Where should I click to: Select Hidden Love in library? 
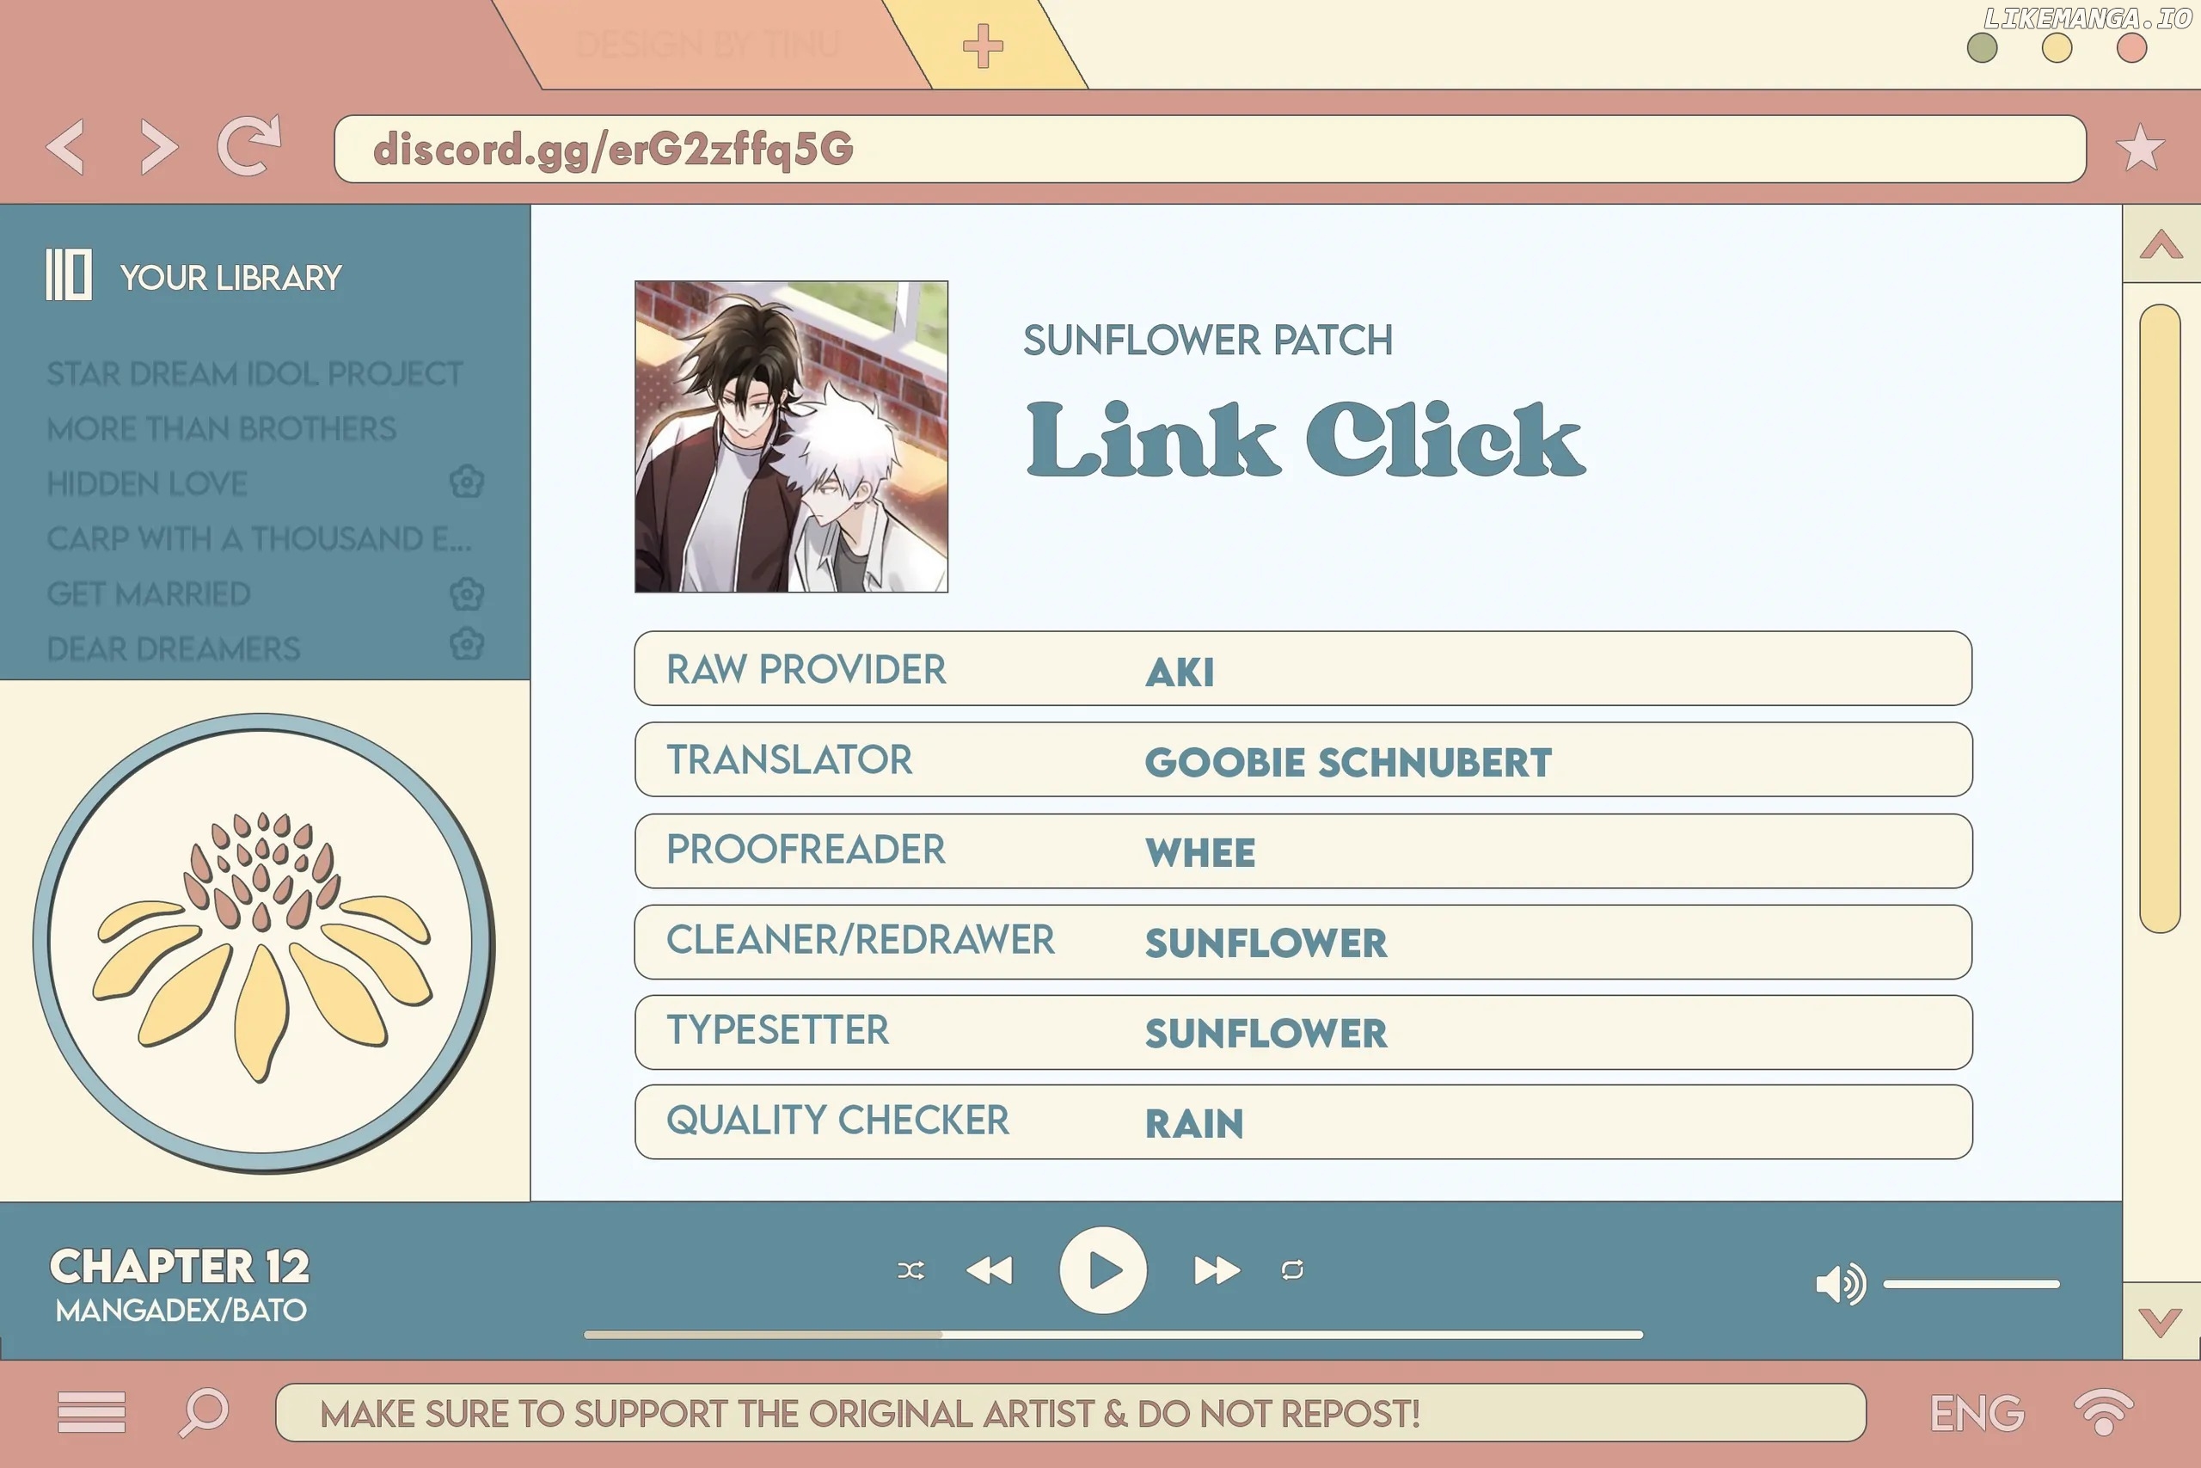tap(147, 484)
